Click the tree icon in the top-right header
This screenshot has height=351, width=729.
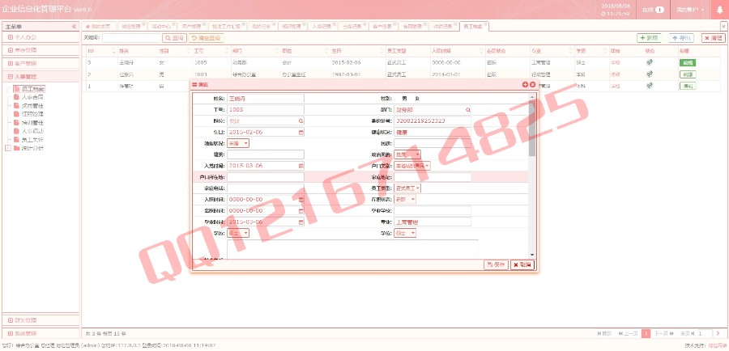[x=720, y=10]
